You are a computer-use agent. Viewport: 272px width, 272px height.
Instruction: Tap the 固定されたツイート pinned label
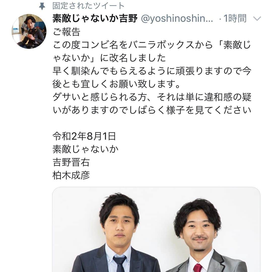pos(88,6)
